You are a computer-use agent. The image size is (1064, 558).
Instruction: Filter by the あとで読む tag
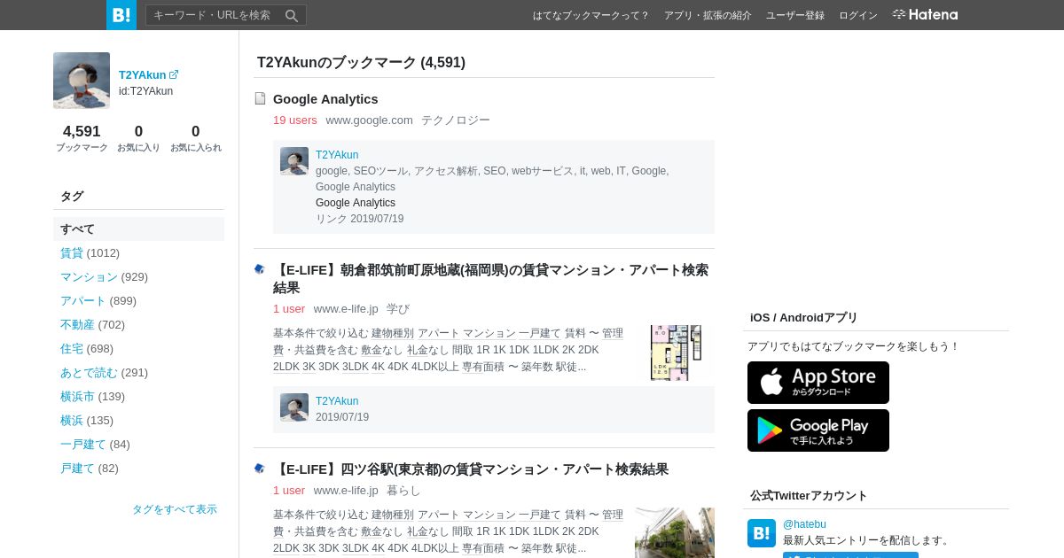(89, 372)
